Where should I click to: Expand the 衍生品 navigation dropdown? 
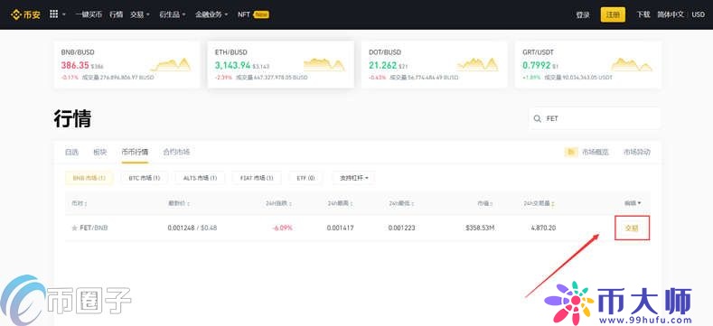[173, 14]
